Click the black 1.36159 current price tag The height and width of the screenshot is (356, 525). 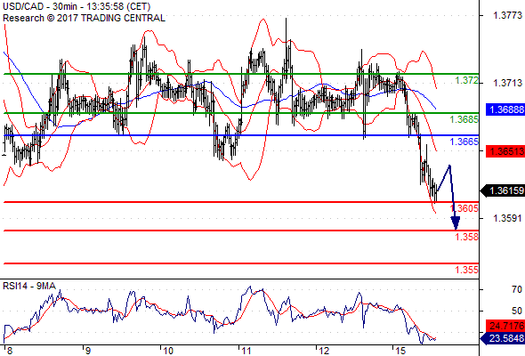tap(503, 190)
